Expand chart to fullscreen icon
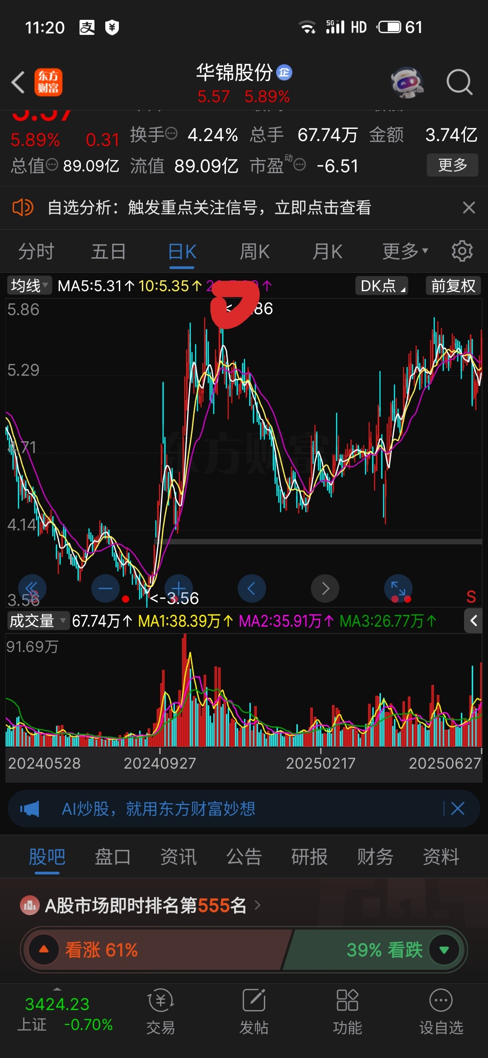Viewport: 488px width, 1058px height. click(398, 588)
